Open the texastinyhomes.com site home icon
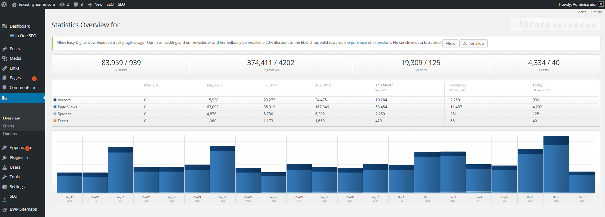This screenshot has height=217, width=605. (14, 4)
